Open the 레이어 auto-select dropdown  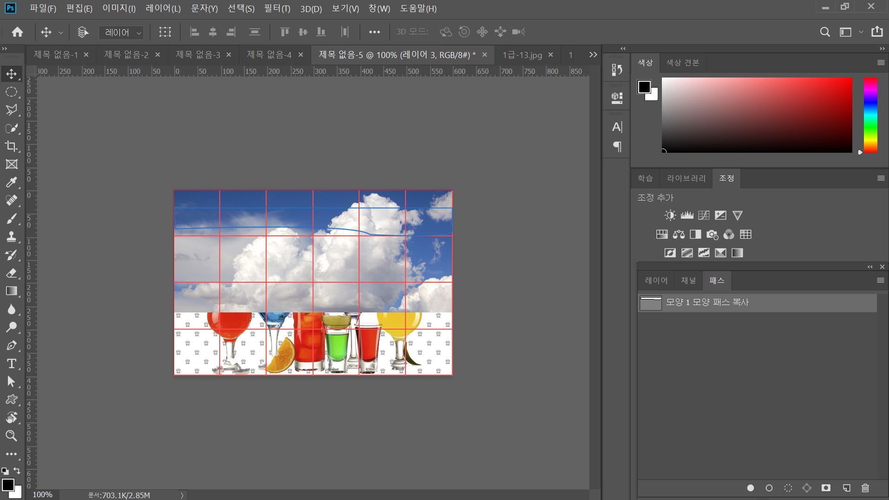pos(121,32)
